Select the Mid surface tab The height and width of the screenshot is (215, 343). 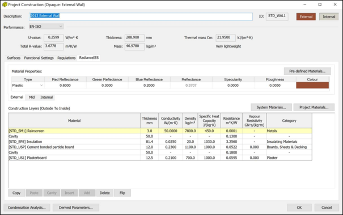[32, 97]
